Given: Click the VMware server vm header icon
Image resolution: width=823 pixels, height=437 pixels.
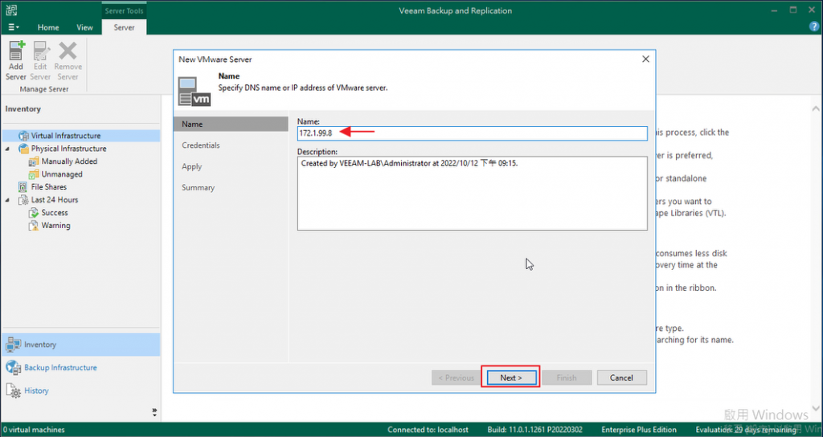Looking at the screenshot, I should pos(194,92).
